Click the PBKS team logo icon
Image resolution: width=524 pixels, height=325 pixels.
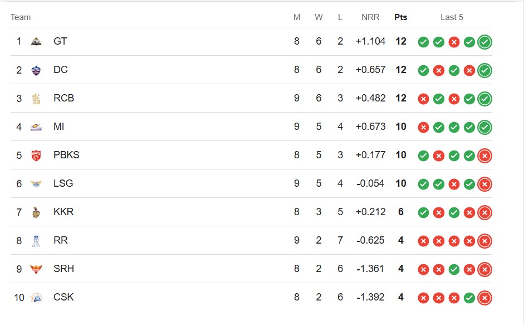[36, 156]
